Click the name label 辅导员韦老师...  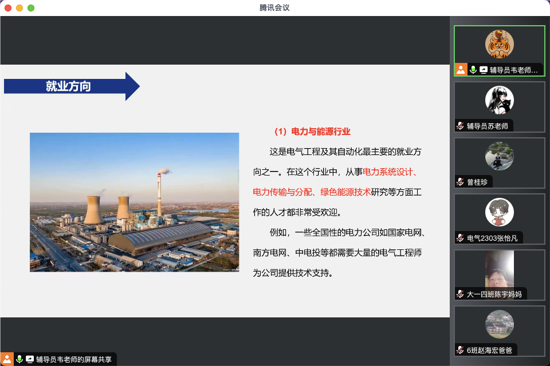point(513,70)
